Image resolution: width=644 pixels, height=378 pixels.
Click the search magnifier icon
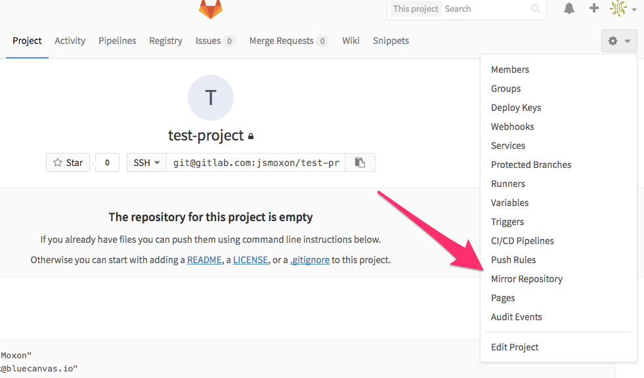coord(535,9)
